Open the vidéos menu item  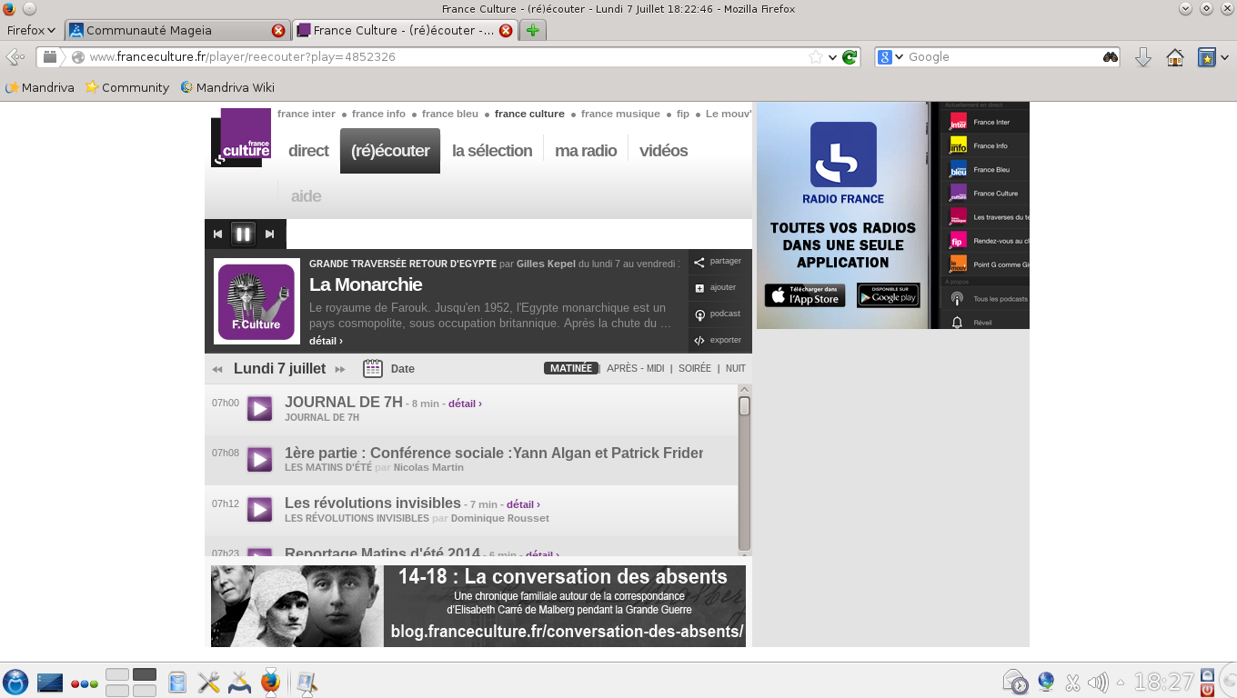point(663,151)
